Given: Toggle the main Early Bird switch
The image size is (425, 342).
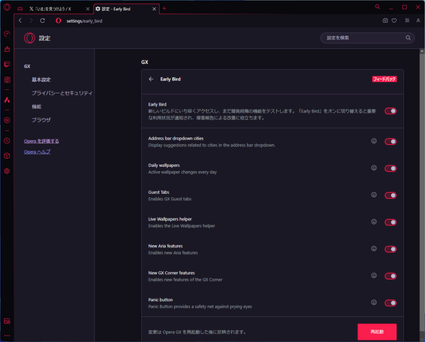Looking at the screenshot, I should (x=390, y=111).
